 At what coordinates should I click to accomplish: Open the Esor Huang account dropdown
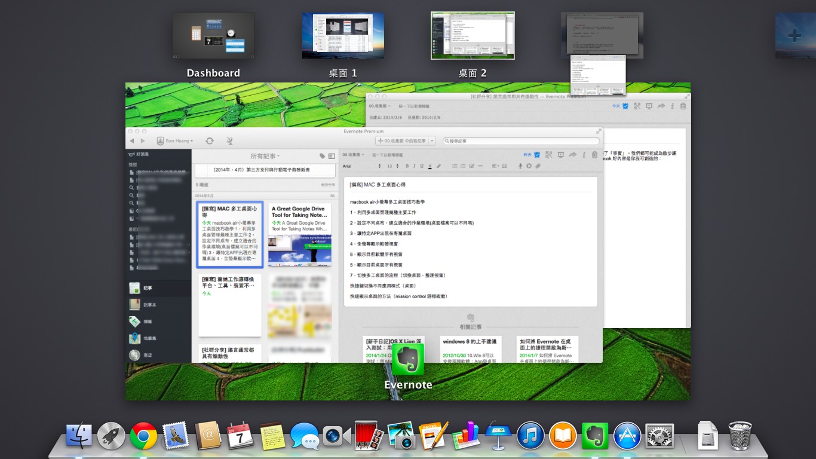[174, 141]
